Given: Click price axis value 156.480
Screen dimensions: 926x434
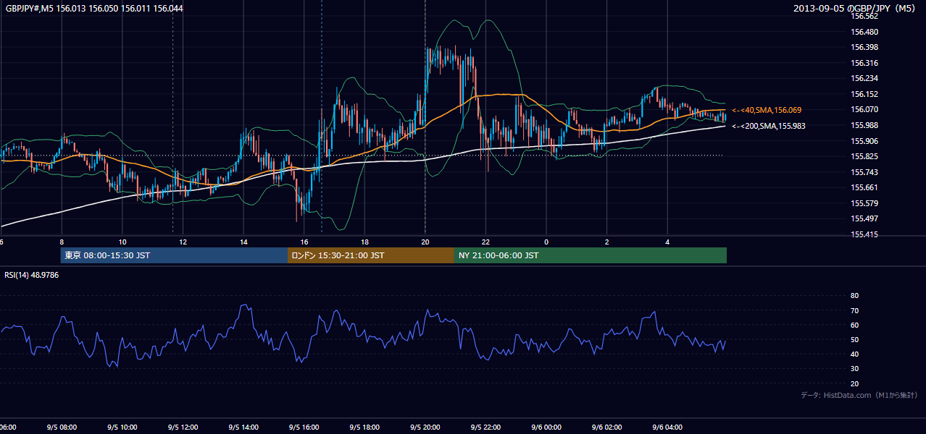Looking at the screenshot, I should pyautogui.click(x=864, y=32).
